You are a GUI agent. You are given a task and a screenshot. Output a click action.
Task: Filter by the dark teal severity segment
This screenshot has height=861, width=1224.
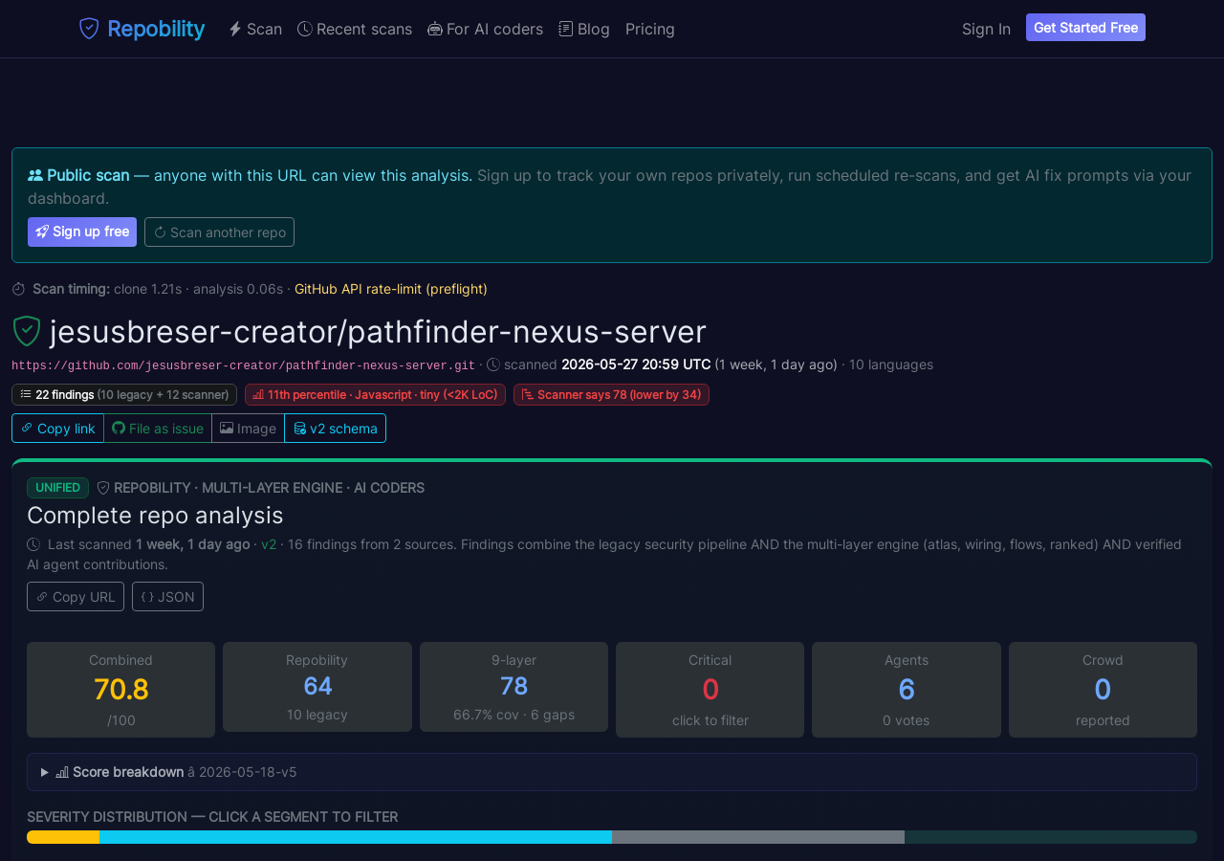[x=1051, y=837]
